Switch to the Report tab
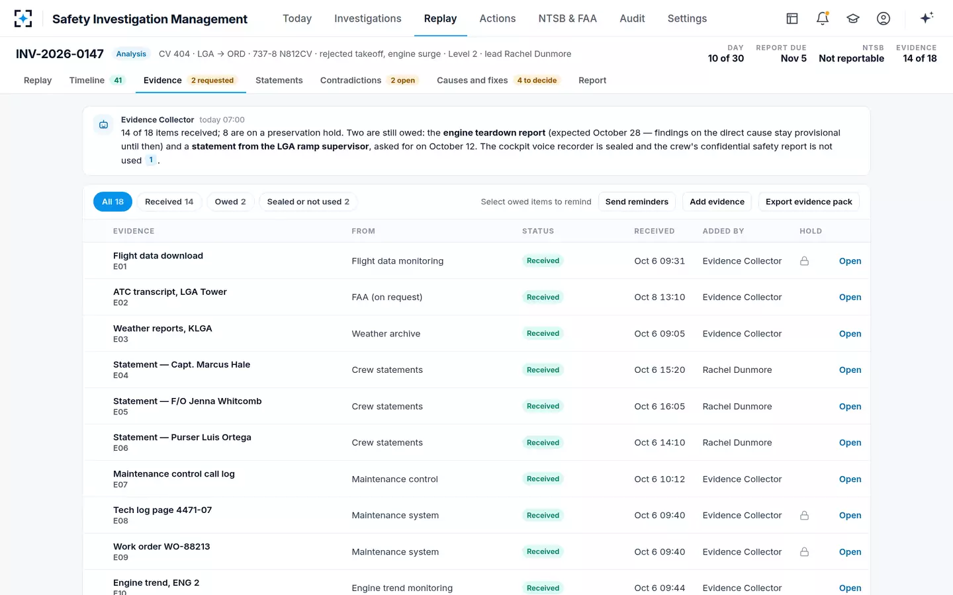This screenshot has width=953, height=595. (x=592, y=80)
